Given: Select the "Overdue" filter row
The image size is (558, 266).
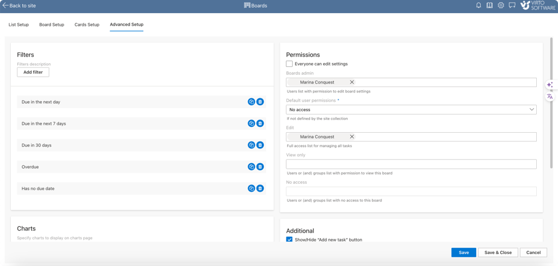Looking at the screenshot, I should pos(141,167).
